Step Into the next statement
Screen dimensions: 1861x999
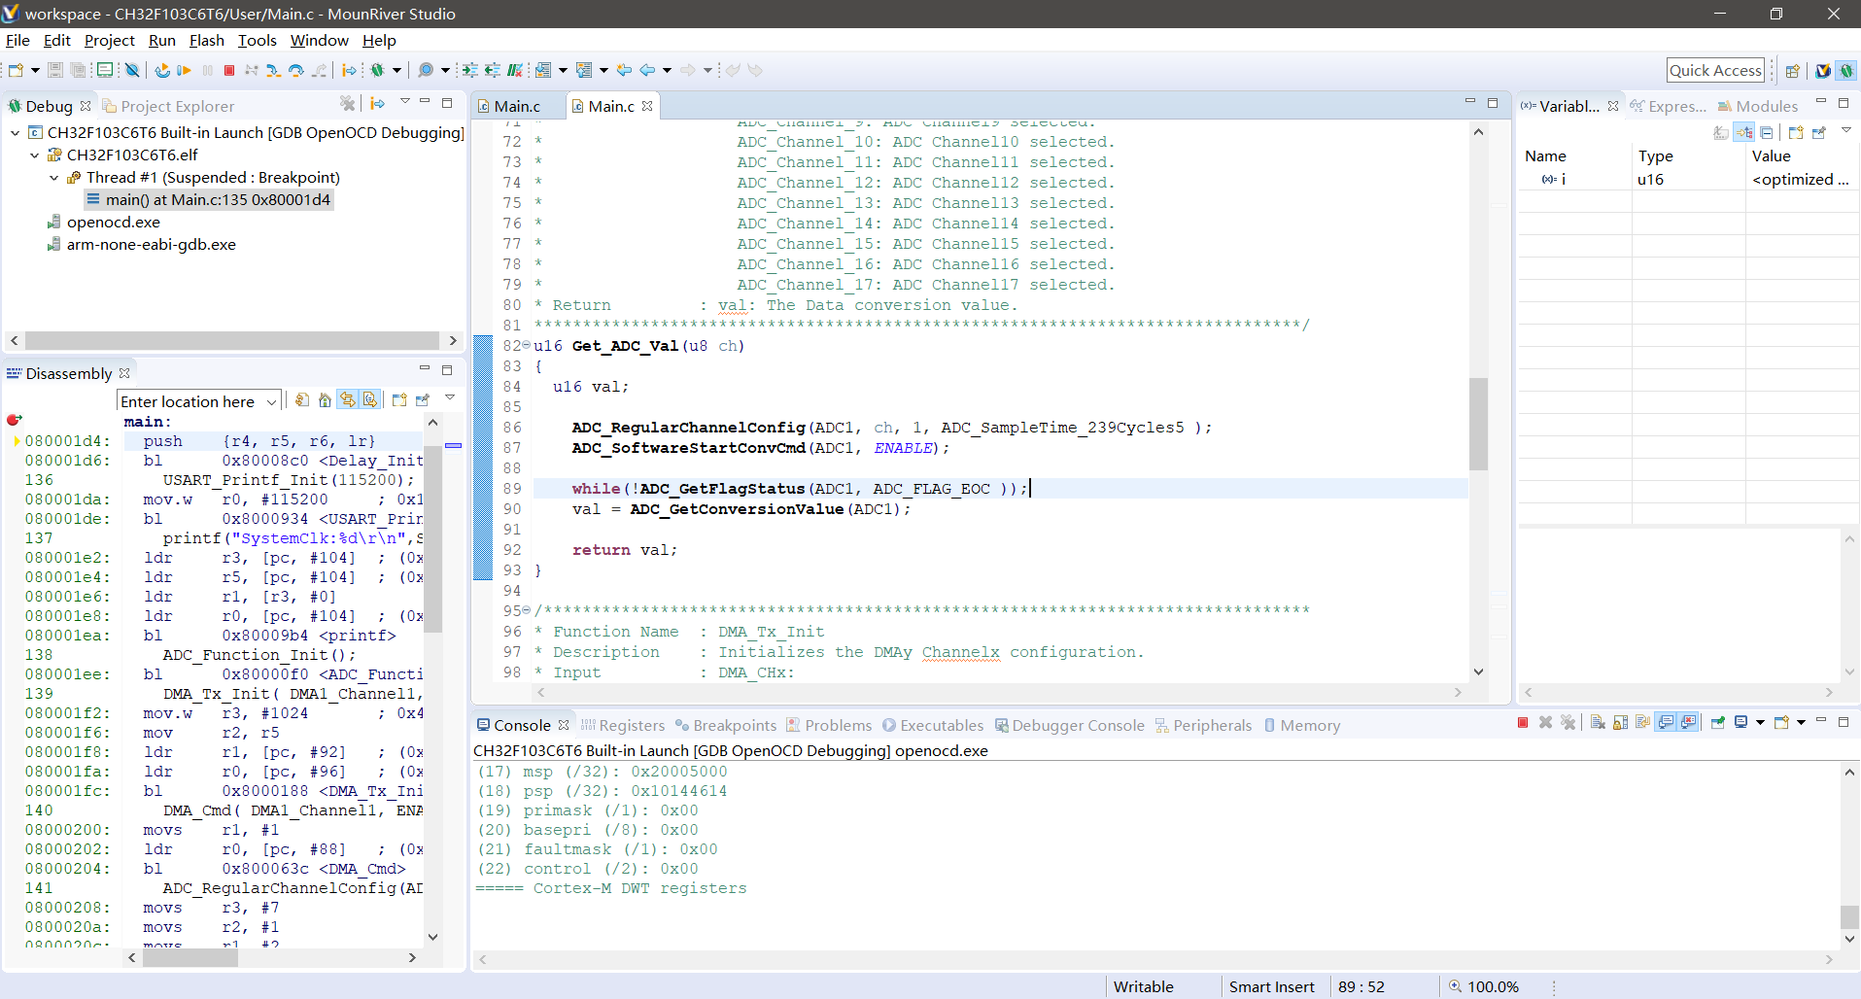[x=273, y=70]
